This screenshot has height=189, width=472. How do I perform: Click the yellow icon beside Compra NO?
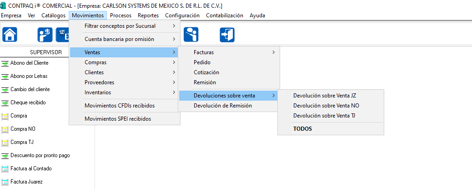[x=5, y=129]
